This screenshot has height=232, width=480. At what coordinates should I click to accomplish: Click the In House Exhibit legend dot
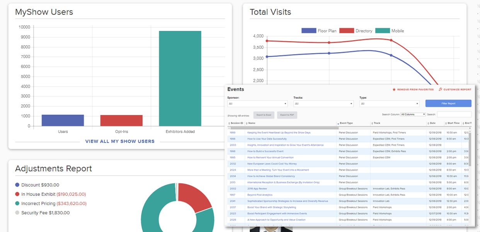17,194
